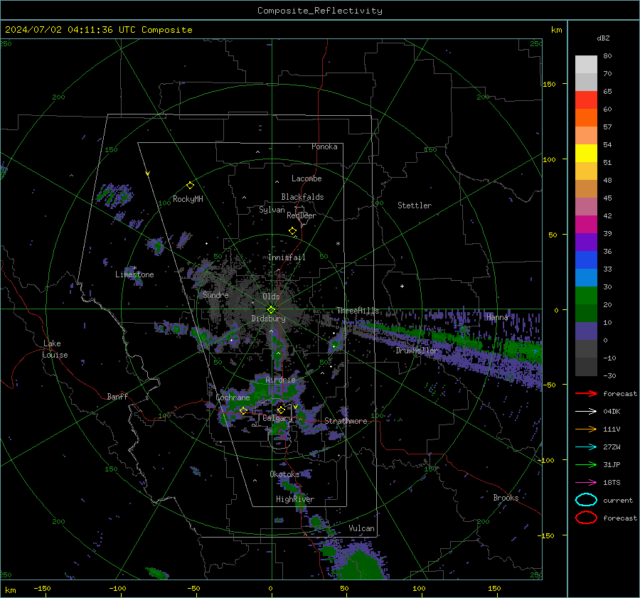
Task: Click the Hanna city label
Action: (x=497, y=317)
